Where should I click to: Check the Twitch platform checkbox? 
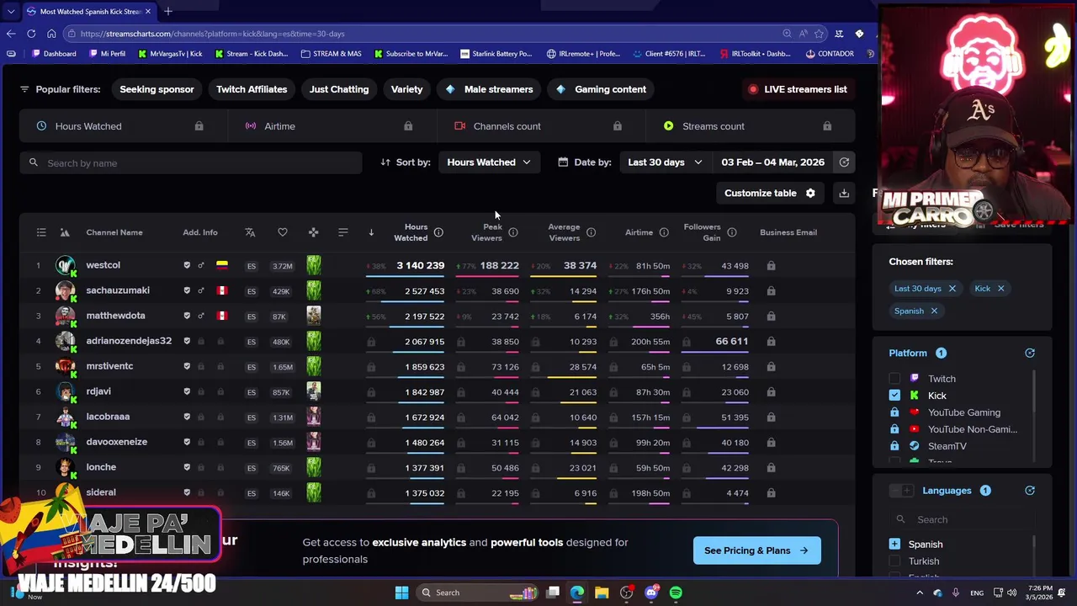click(894, 379)
